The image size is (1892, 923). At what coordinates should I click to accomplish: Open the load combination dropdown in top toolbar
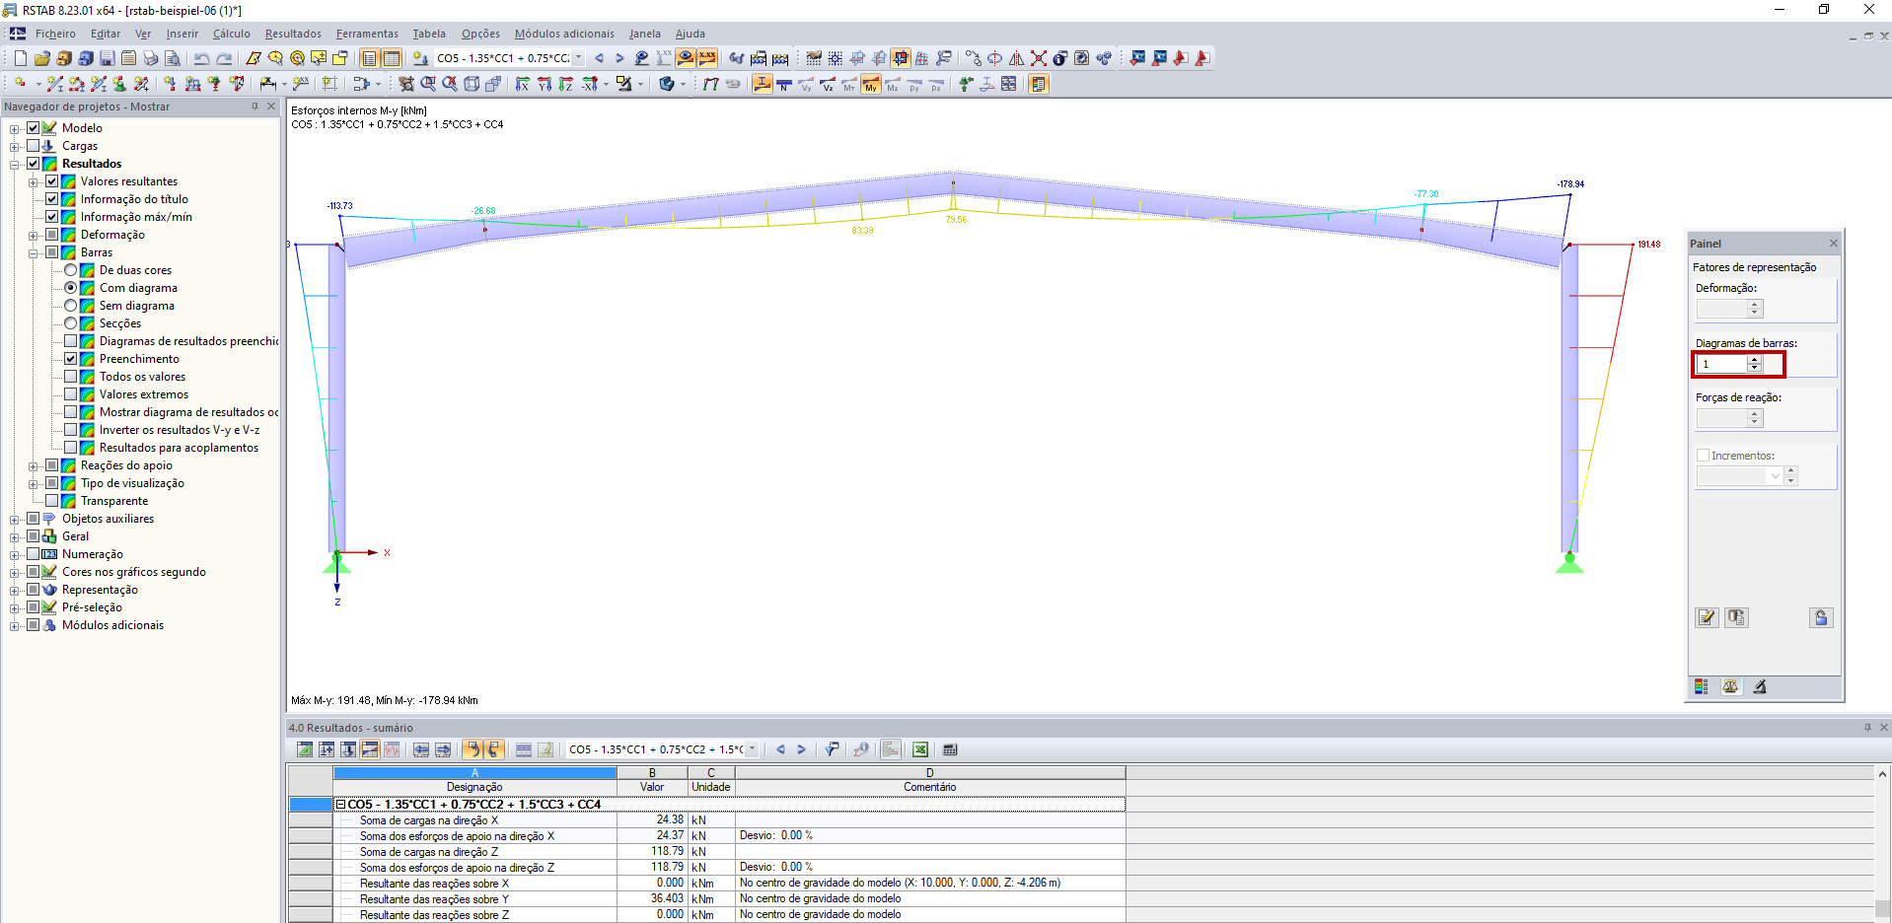(579, 58)
